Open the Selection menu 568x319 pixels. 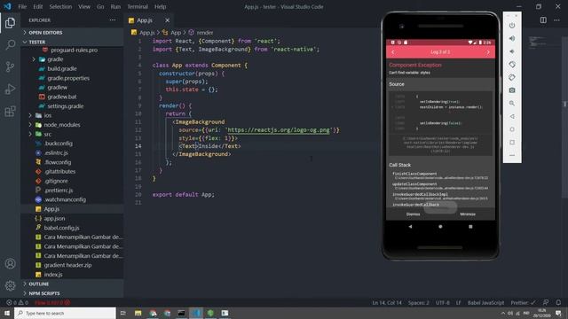click(60, 6)
